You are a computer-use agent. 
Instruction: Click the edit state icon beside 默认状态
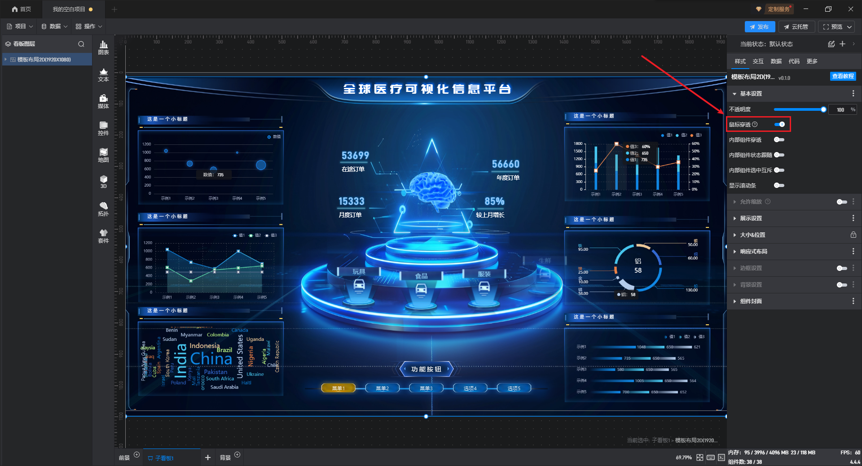(x=831, y=44)
